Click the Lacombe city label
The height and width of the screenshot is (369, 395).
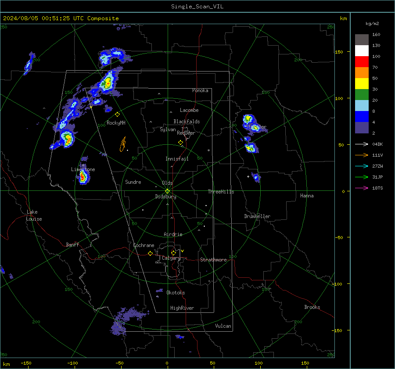[189, 110]
